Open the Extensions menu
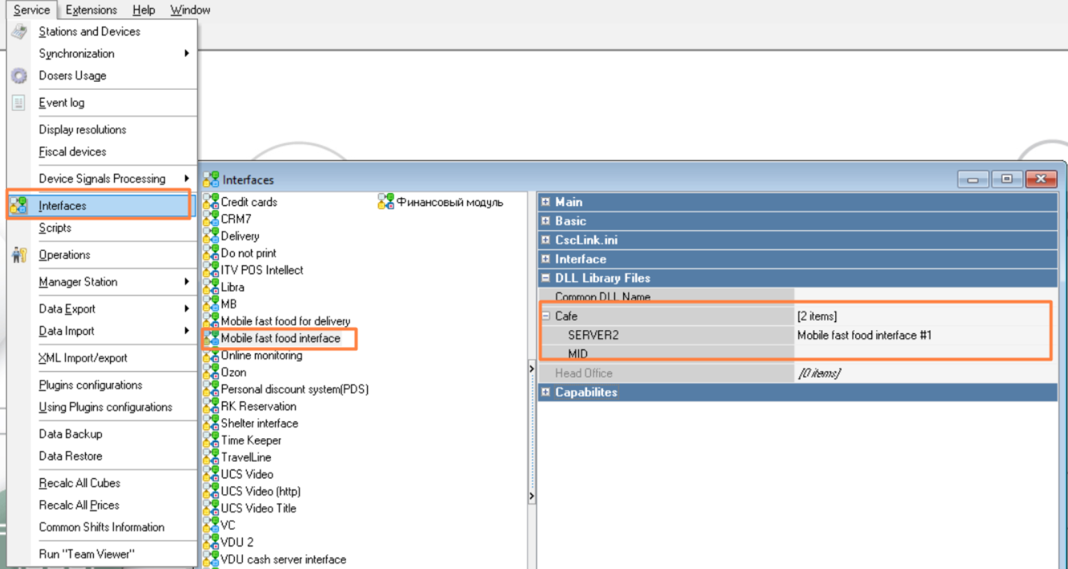 pyautogui.click(x=91, y=10)
